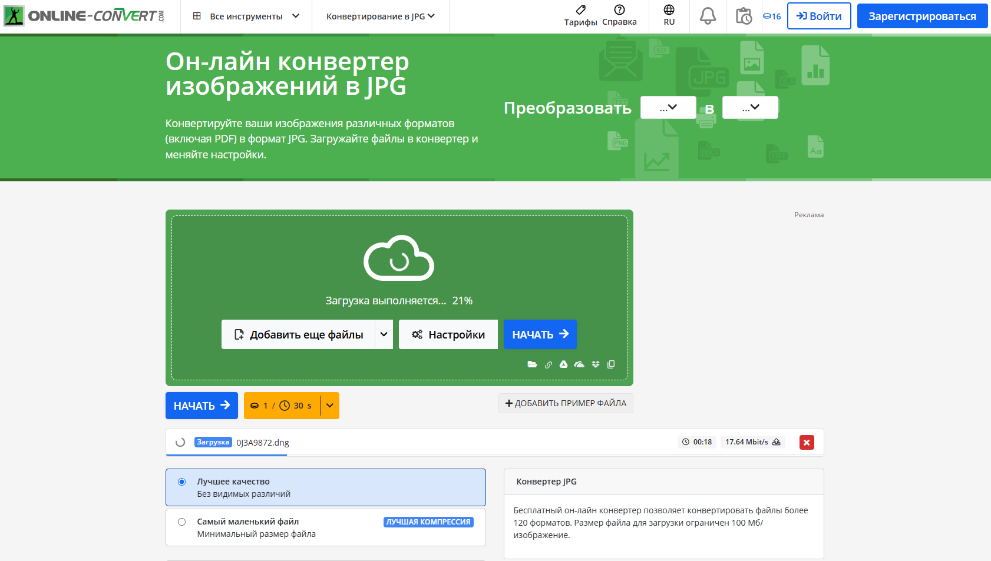This screenshot has height=561, width=991.
Task: Click Добавить еще файлы button
Action: (x=298, y=334)
